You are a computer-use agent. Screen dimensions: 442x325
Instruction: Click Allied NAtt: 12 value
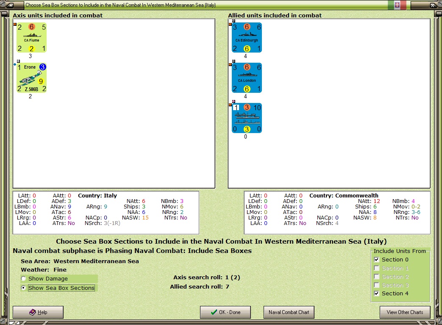point(377,201)
